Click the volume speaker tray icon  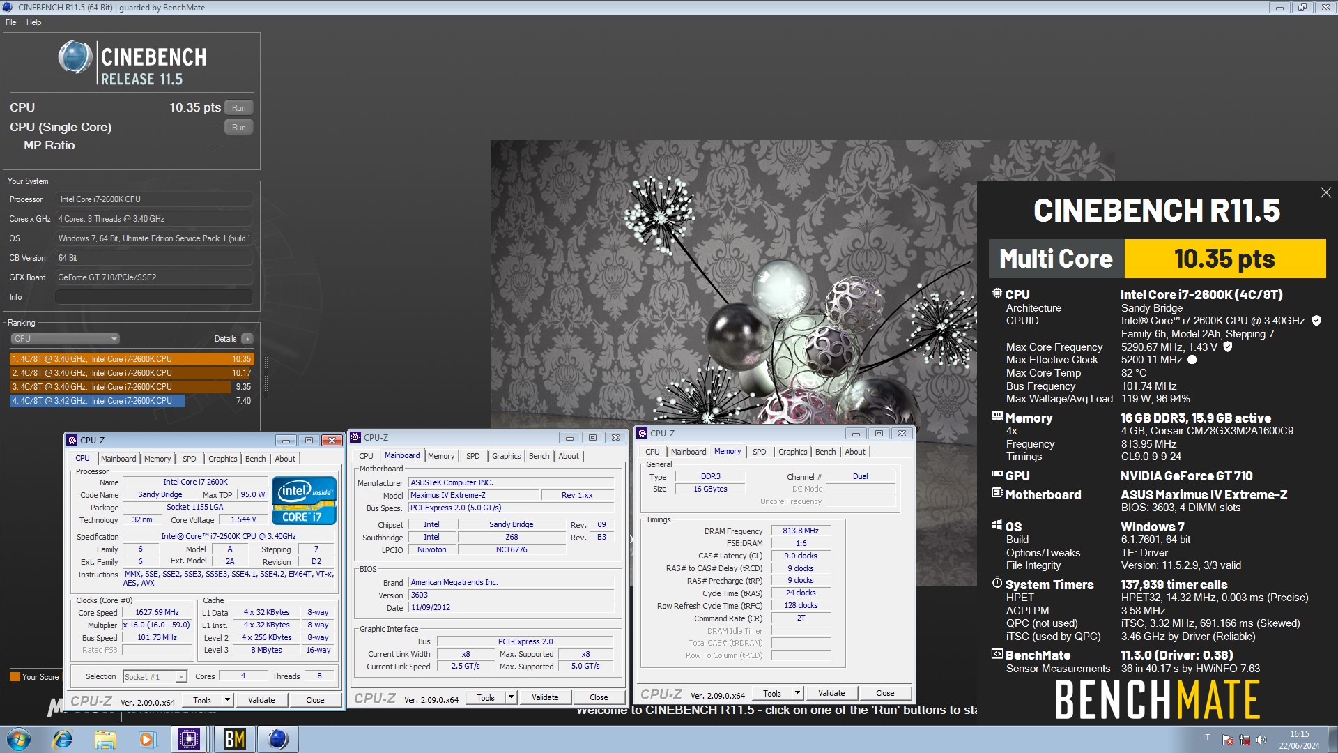tap(1260, 740)
